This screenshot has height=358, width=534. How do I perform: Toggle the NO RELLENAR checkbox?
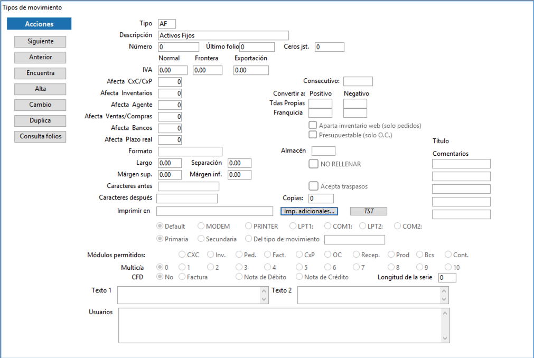tap(313, 164)
